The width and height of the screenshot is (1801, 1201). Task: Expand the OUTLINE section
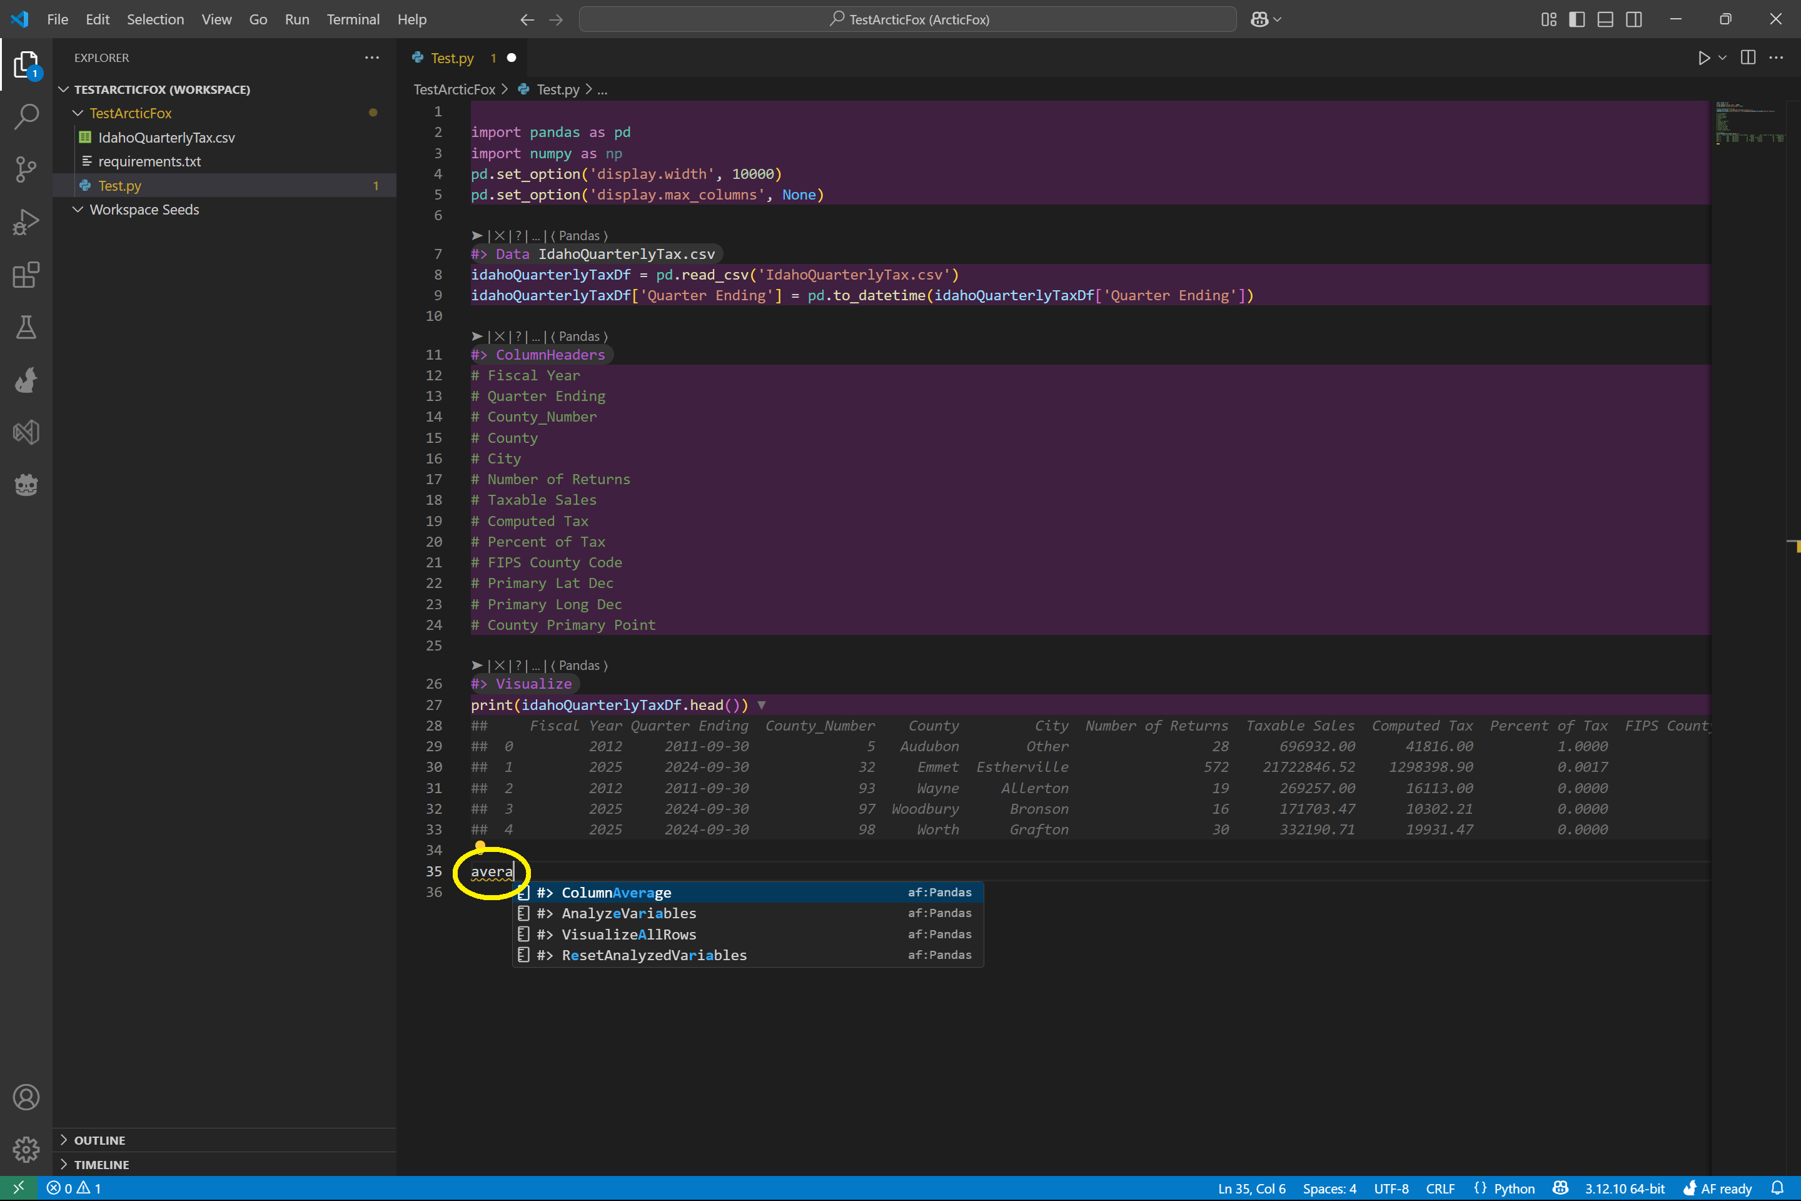[x=224, y=1140]
